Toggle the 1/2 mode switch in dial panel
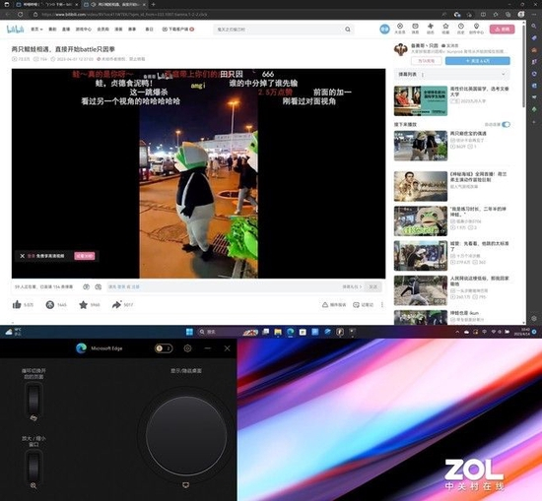 point(164,348)
